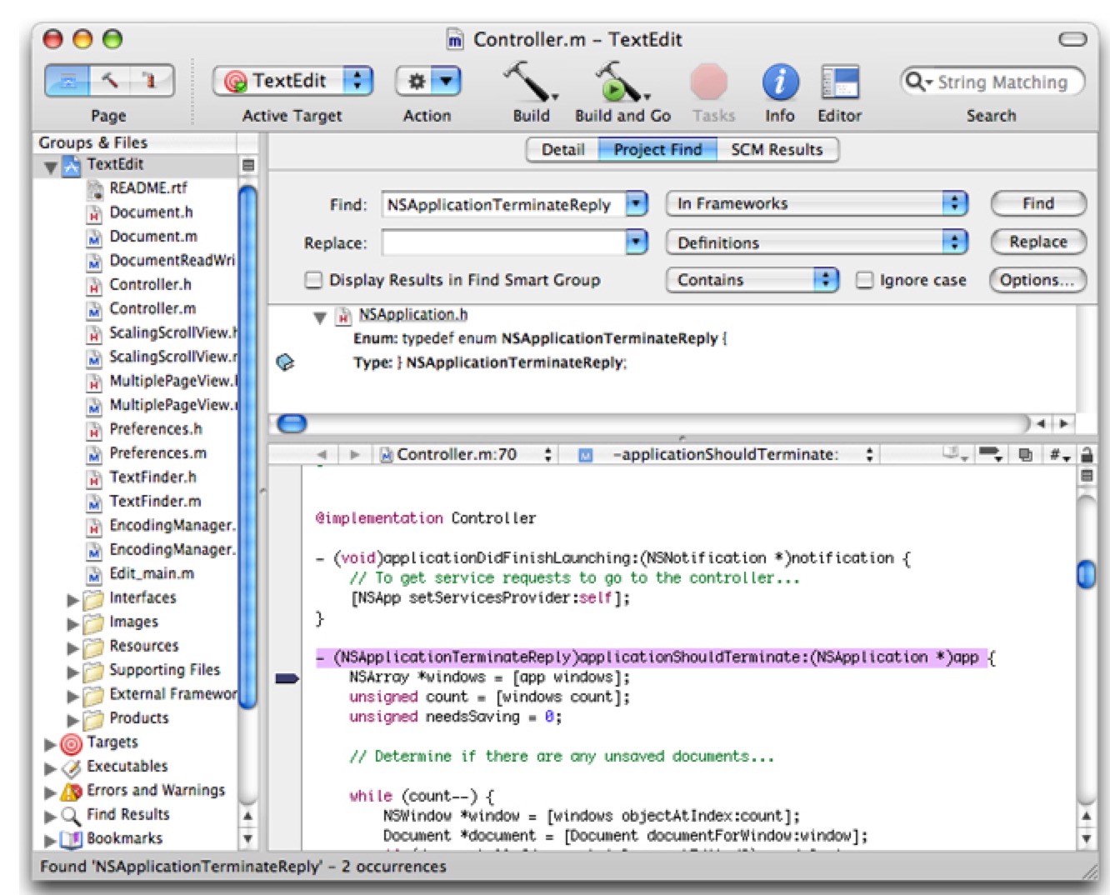Select the Type: NSApplicationTerminateReply result row
This screenshot has height=895, width=1110.
click(x=490, y=362)
